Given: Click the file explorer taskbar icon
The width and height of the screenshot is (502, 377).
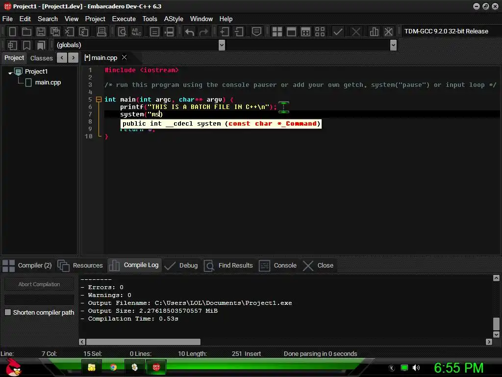Looking at the screenshot, I should coord(92,367).
